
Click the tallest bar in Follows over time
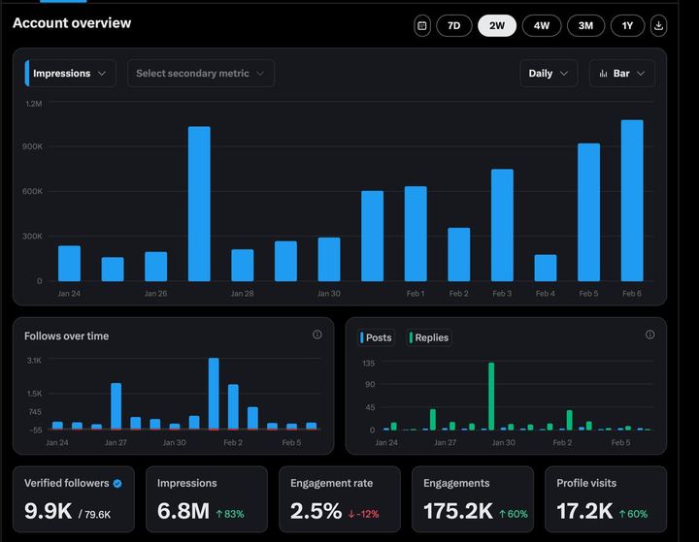tap(214, 394)
